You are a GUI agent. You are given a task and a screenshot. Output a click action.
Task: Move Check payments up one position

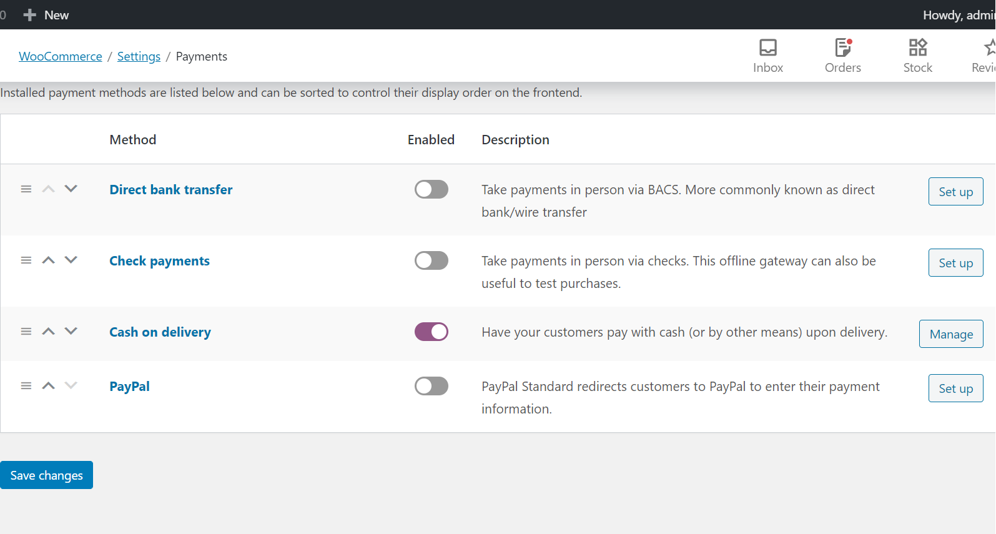[49, 260]
